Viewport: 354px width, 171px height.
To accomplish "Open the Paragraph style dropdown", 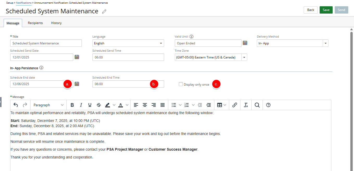I will 48,105.
